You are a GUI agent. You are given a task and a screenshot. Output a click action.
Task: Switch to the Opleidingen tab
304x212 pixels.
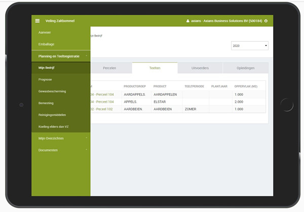(245, 68)
